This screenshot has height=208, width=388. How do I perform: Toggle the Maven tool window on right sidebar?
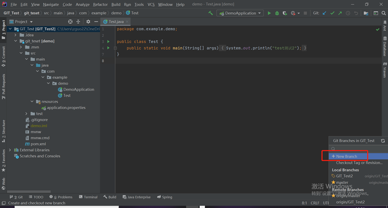385,70
